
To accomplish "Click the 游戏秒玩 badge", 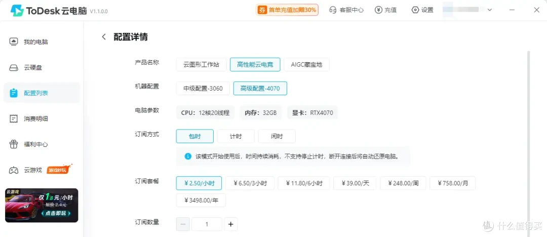I will (58, 170).
